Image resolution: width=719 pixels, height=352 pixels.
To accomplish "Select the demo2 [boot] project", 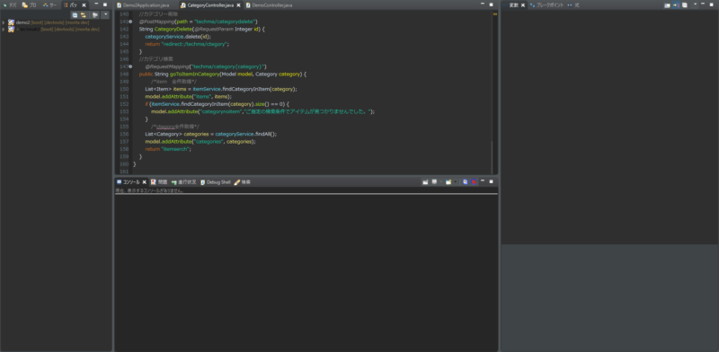I will 49,22.
